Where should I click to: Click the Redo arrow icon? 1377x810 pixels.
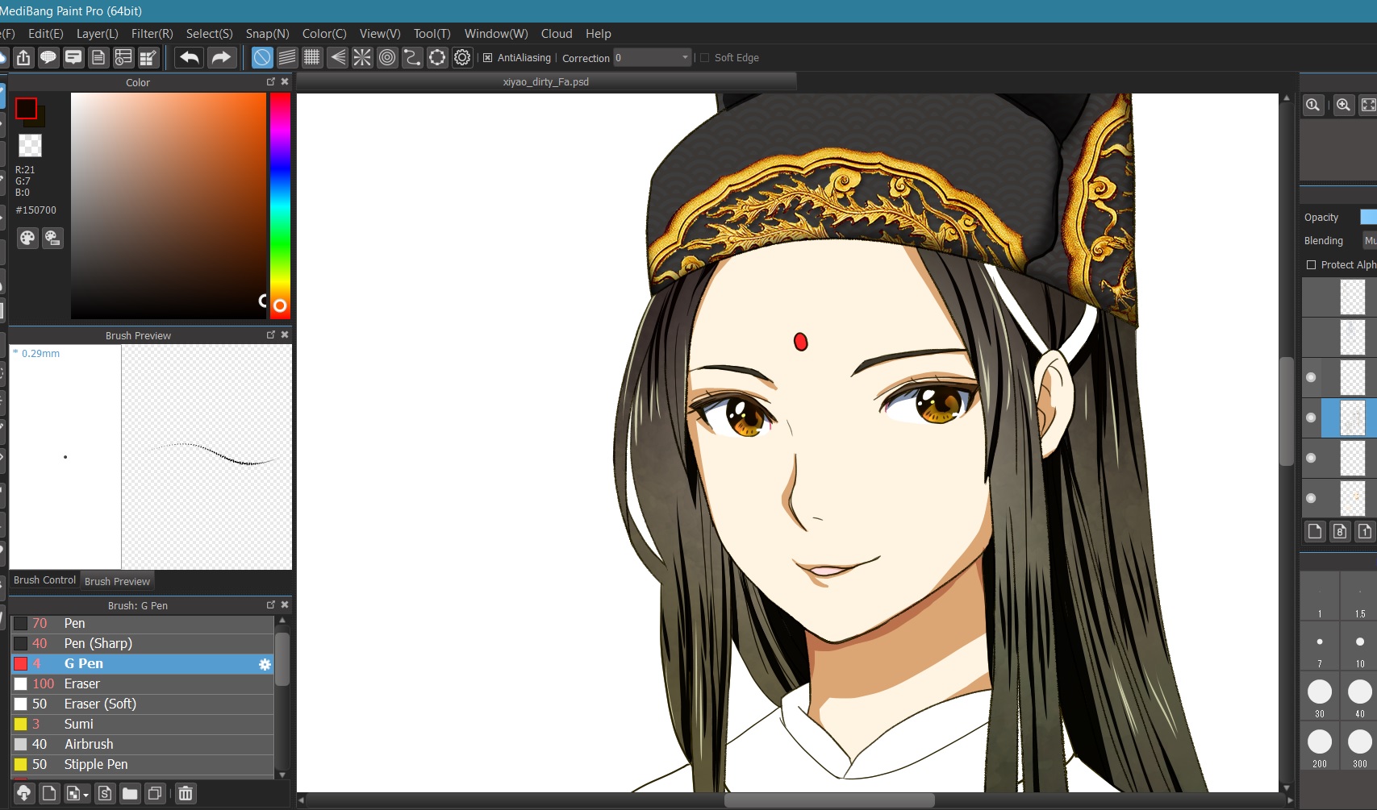(x=220, y=57)
